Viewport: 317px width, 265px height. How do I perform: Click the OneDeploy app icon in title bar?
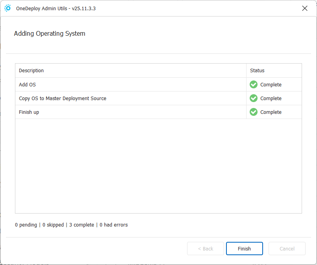7,8
